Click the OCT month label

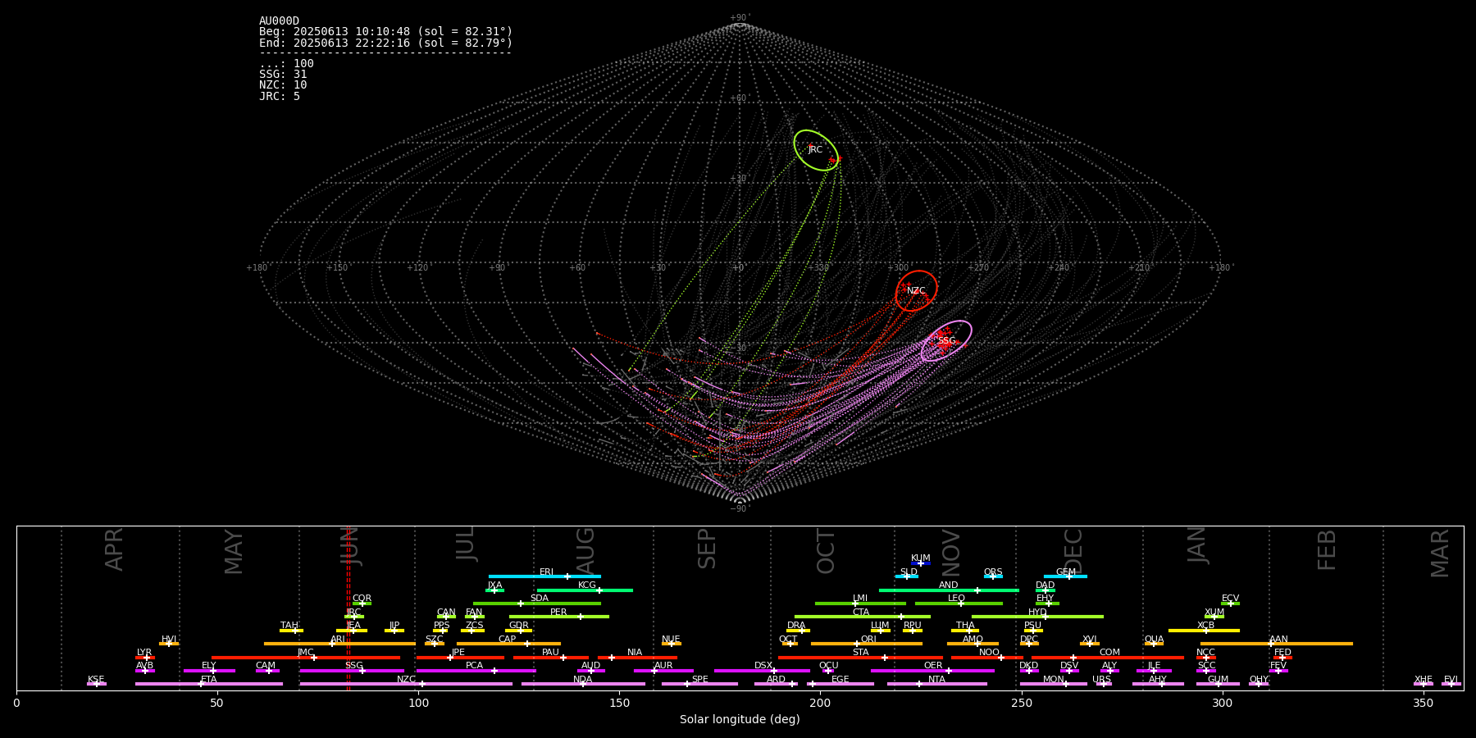tap(827, 551)
